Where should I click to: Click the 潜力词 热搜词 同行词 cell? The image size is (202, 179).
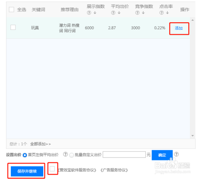click(x=69, y=28)
